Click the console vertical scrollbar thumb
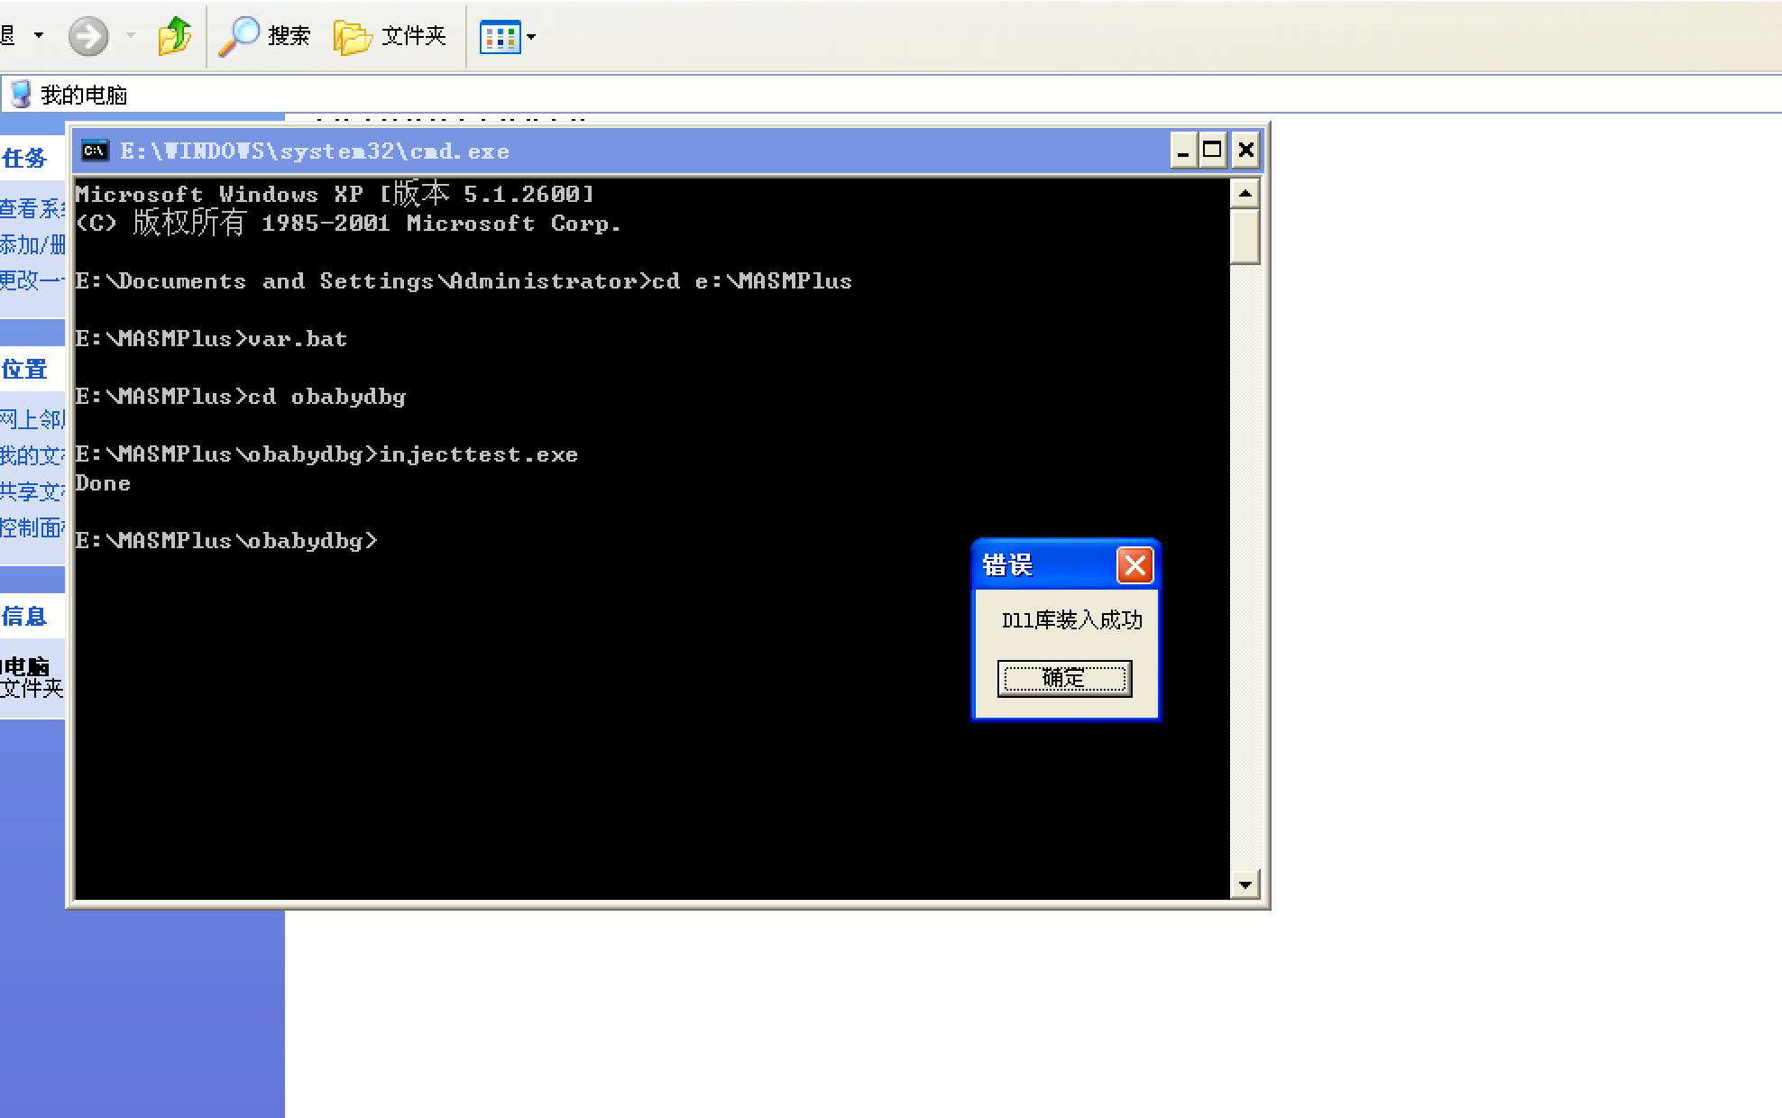 [x=1245, y=235]
